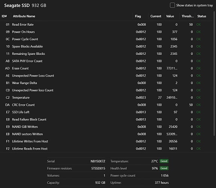
Task: Click the 27°C temperature value
Action: 154,161
